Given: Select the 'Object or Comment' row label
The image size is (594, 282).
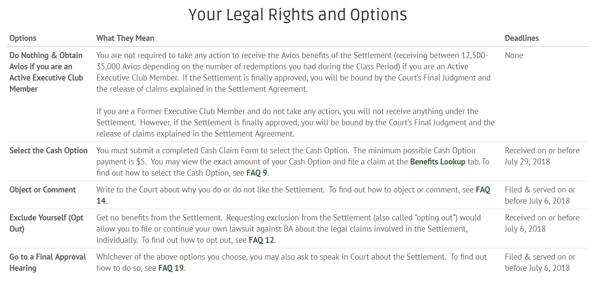Looking at the screenshot, I should [x=43, y=190].
